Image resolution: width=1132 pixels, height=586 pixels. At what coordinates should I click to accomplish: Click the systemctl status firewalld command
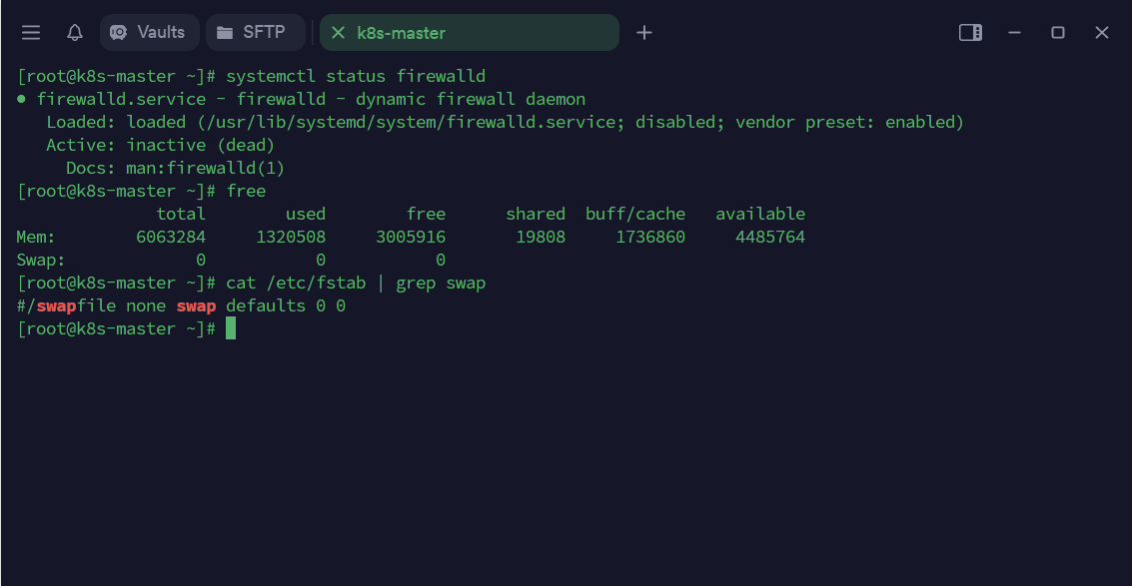(x=356, y=76)
